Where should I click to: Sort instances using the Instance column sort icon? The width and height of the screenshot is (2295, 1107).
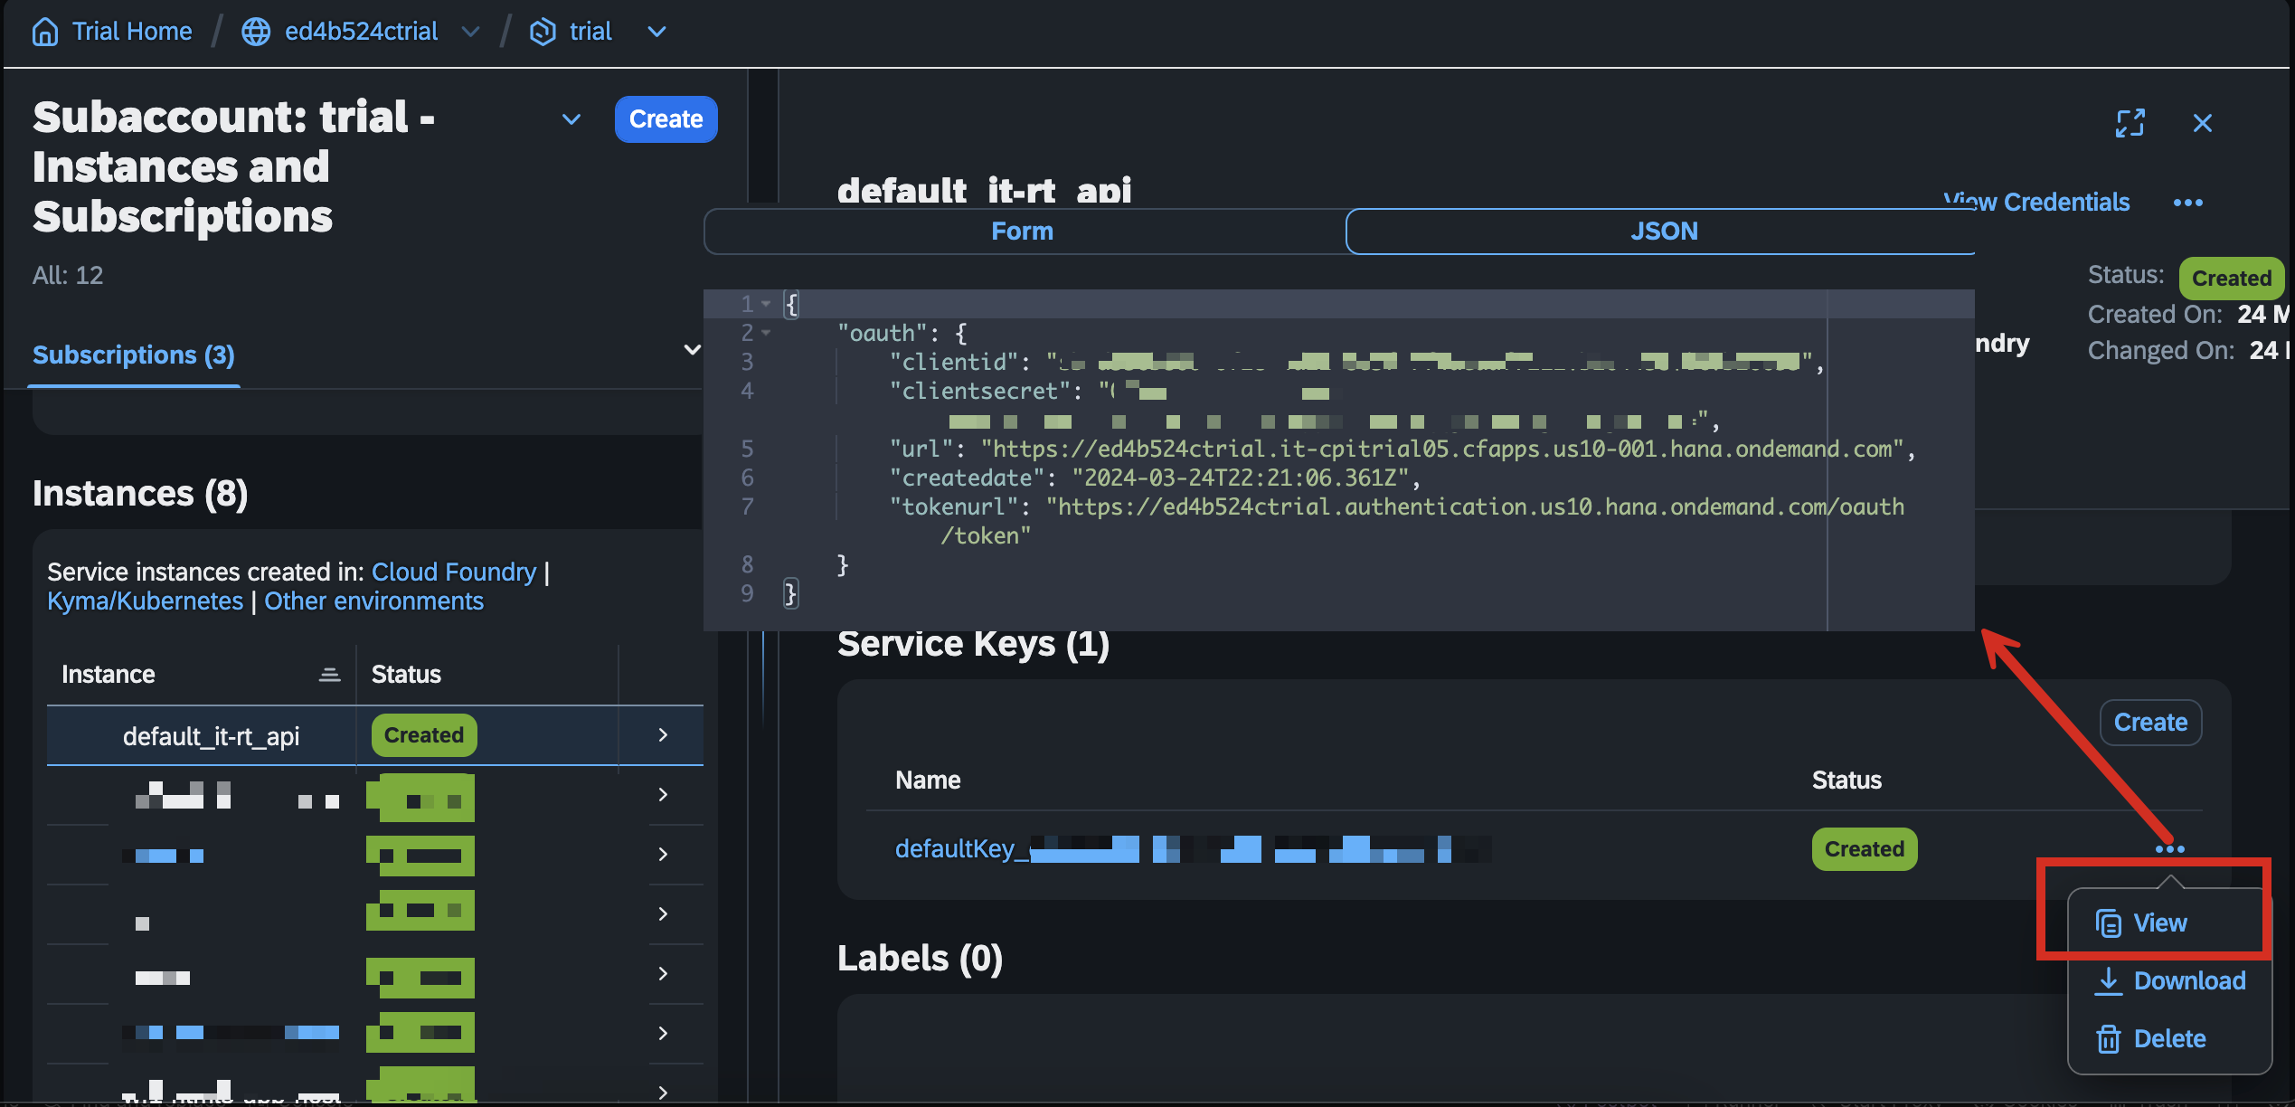coord(329,673)
